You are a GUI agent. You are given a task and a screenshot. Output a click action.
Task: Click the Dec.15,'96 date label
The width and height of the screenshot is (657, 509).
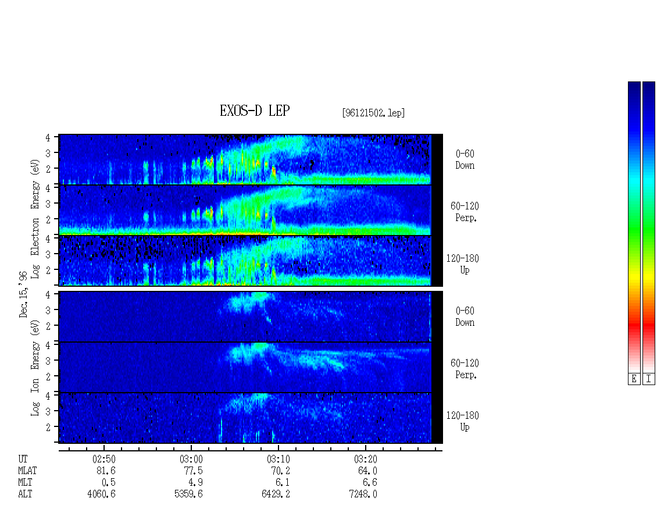[23, 294]
